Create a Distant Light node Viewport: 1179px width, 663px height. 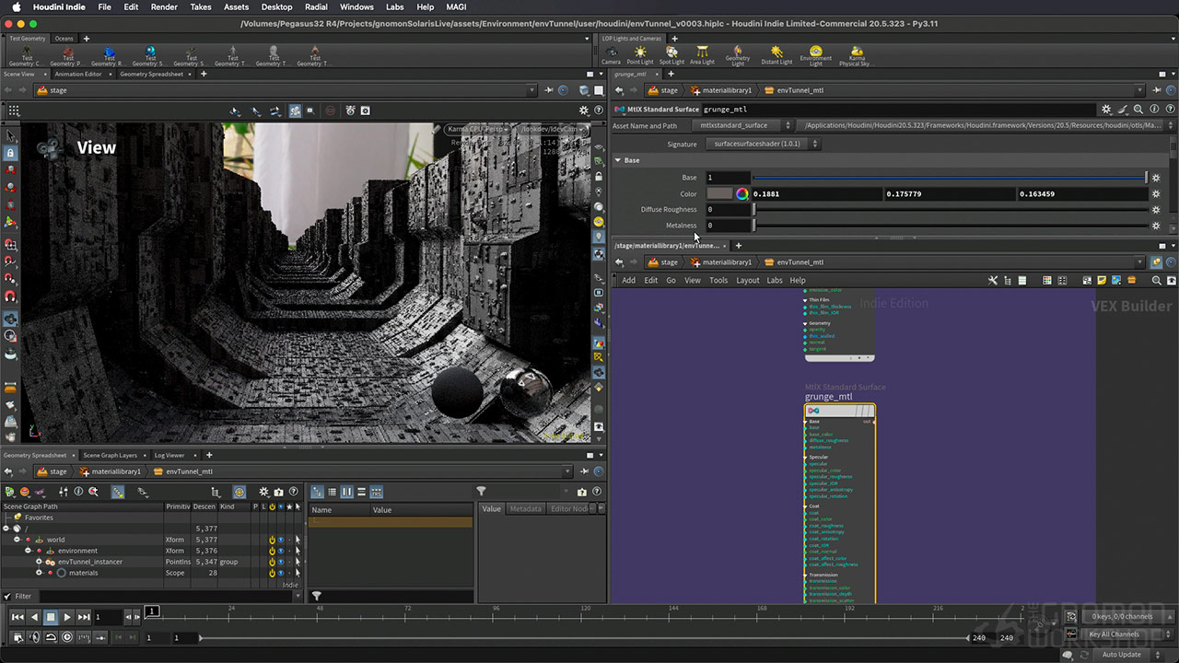tap(776, 53)
